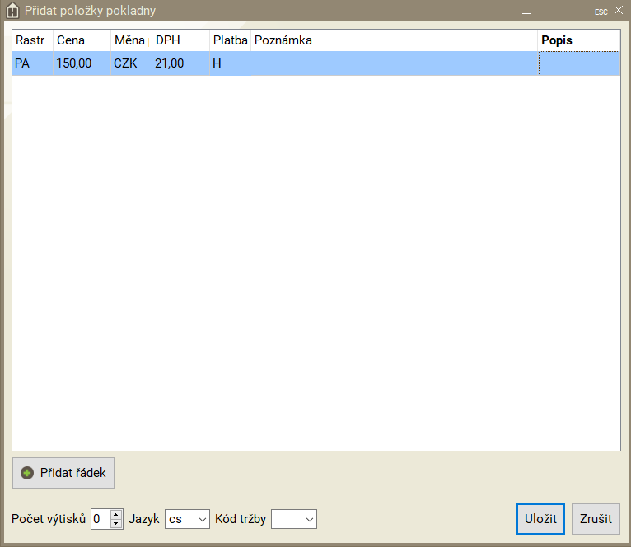Click the Cena column header
Screen dimensions: 631x547
[81, 40]
